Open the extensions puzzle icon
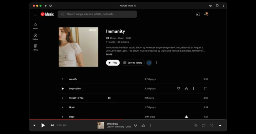 (x=217, y=6)
